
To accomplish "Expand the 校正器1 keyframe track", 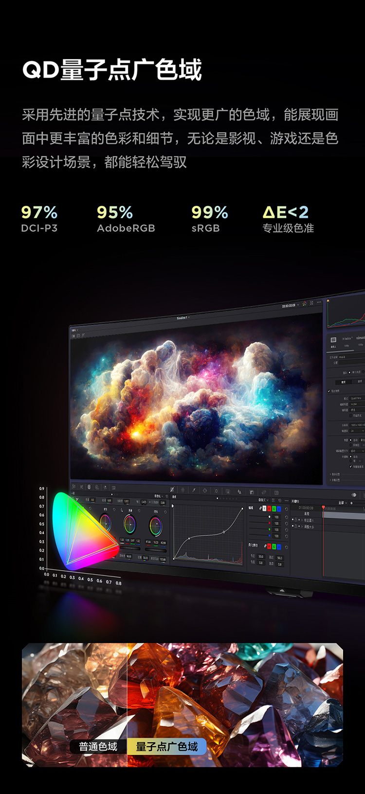I will 302,520.
